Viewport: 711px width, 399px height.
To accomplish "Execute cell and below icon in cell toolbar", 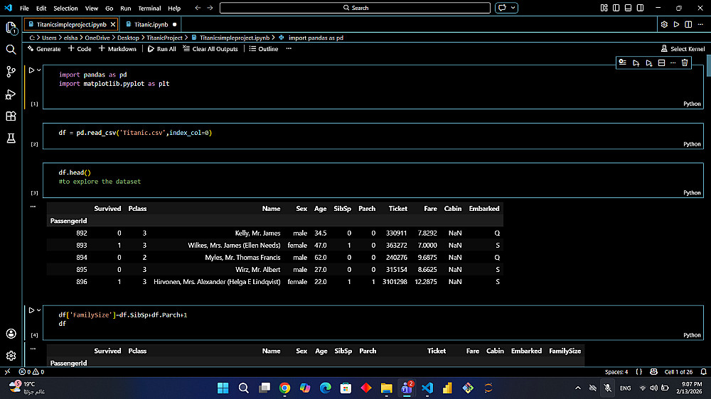I will 649,63.
